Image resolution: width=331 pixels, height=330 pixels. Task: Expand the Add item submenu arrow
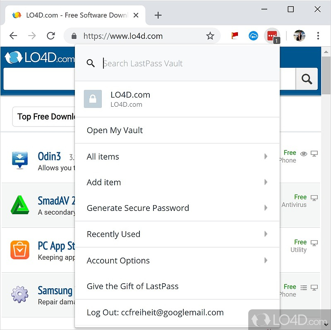[266, 182]
